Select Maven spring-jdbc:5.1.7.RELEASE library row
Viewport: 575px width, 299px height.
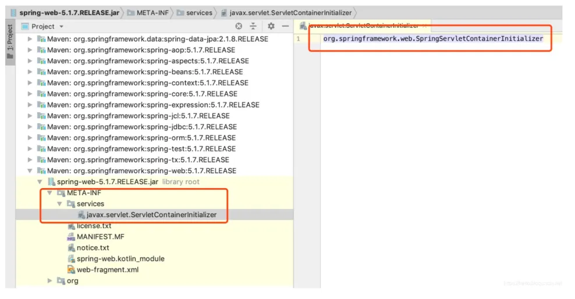[x=154, y=127]
